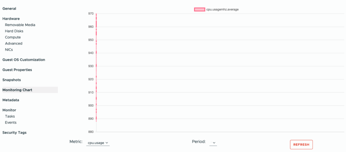Select the Compute item
The height and width of the screenshot is (152, 346).
(13, 37)
